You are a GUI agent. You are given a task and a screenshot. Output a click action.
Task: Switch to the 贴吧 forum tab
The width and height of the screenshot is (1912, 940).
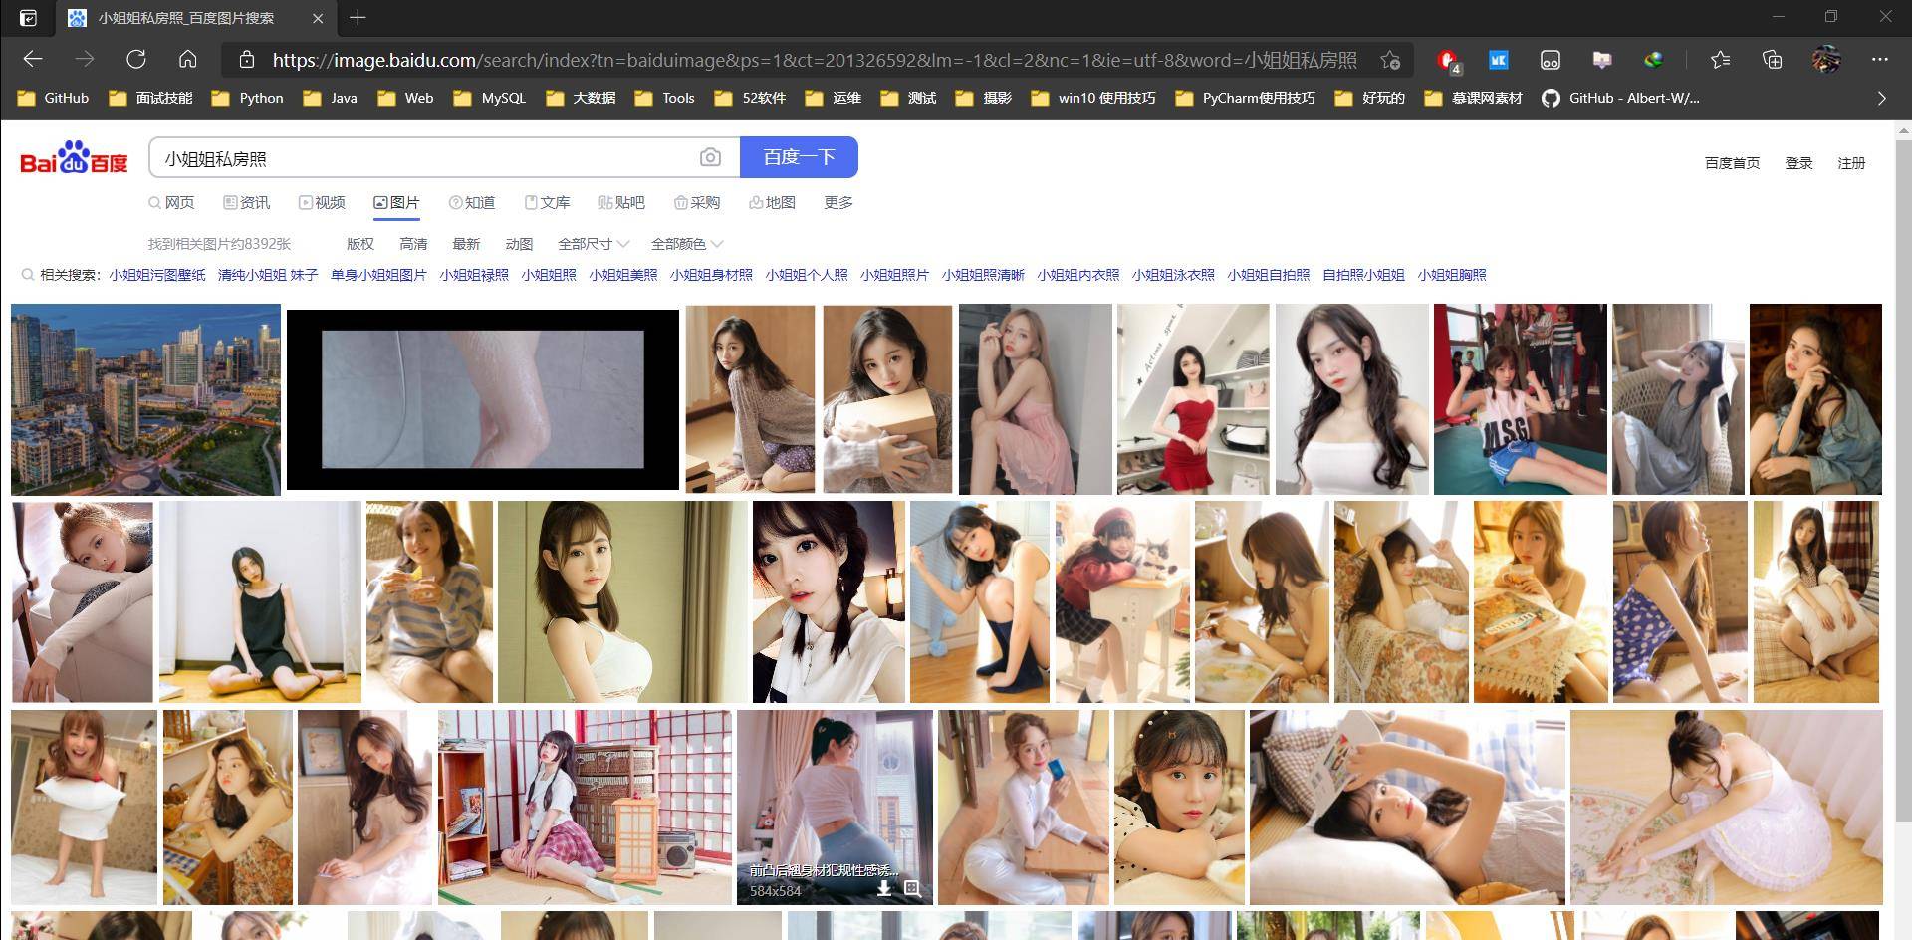[621, 203]
